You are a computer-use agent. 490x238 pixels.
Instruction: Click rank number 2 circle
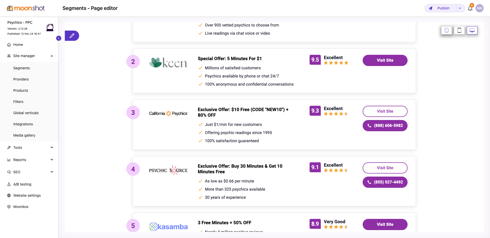coord(133,62)
